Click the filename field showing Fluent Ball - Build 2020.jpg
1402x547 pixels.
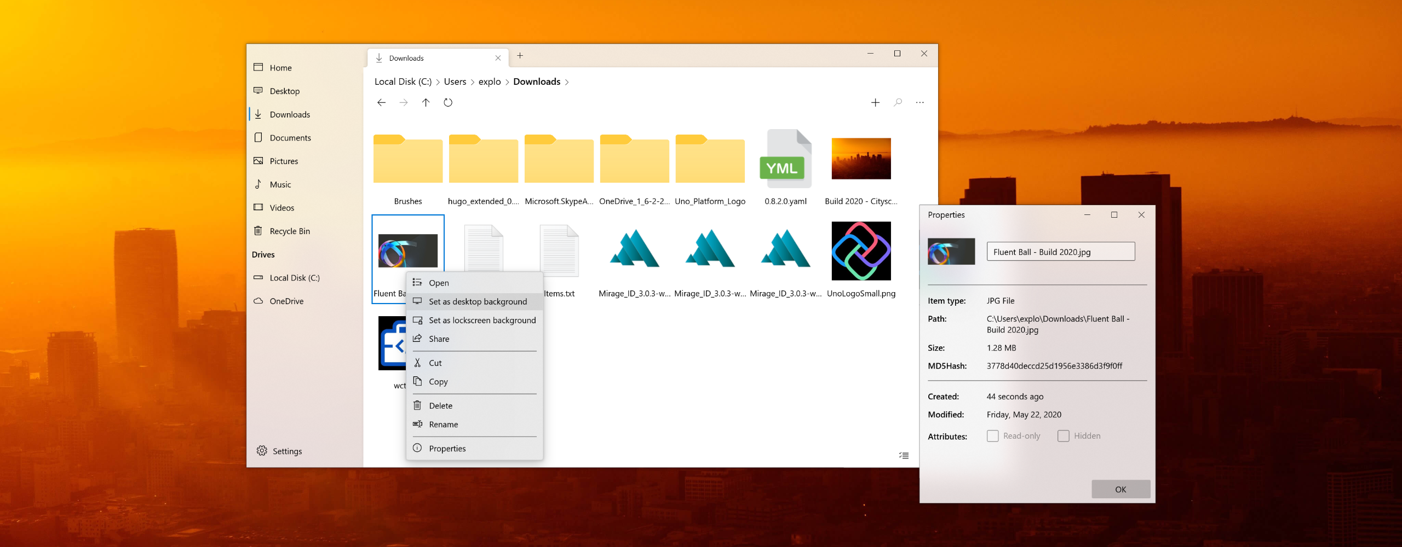[1060, 252]
